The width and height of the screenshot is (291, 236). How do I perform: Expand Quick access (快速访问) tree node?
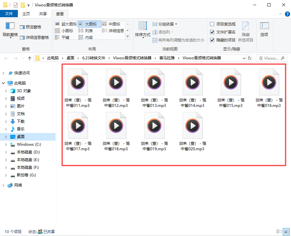point(3,73)
